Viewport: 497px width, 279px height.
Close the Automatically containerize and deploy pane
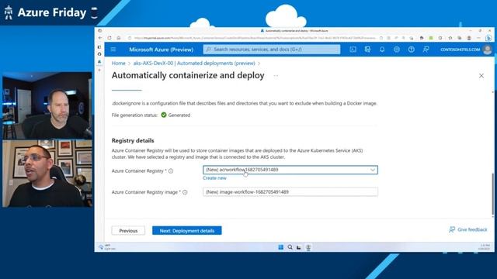pyautogui.click(x=481, y=76)
